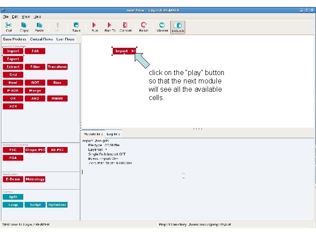Click the Paste toolbar icon
316x237 pixels.
tap(39, 25)
